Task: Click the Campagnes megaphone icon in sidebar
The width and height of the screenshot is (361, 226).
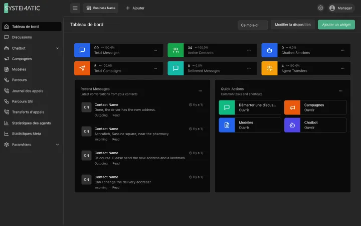Action: pyautogui.click(x=7, y=59)
